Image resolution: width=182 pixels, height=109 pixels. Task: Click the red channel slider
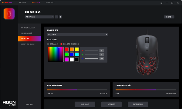(92, 51)
